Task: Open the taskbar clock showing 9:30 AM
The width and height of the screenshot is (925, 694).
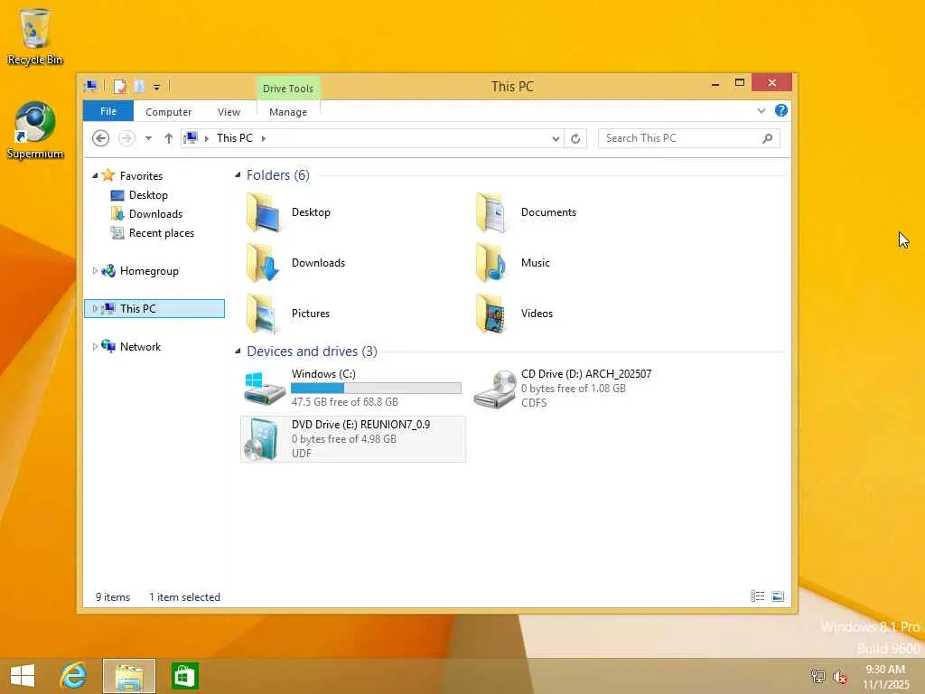Action: click(885, 677)
